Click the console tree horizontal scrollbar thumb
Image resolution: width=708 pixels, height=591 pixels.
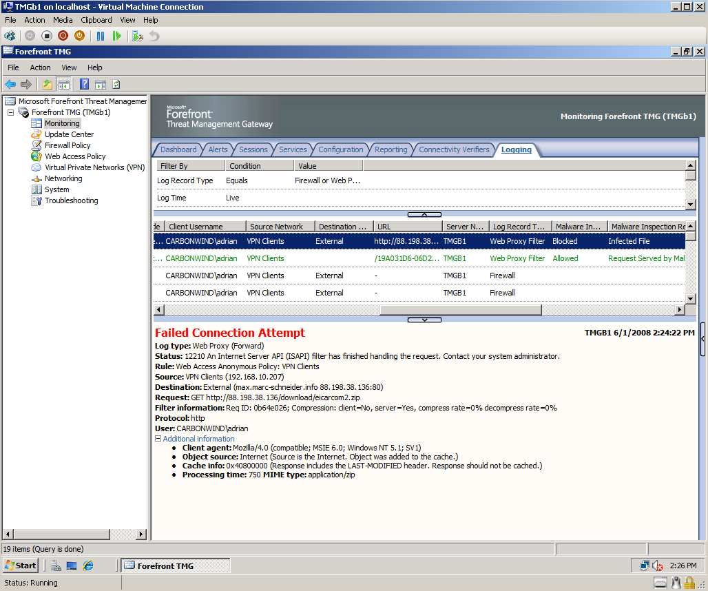pyautogui.click(x=61, y=534)
